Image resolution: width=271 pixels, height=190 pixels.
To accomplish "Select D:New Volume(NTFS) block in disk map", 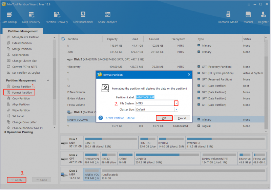I will 219,159.
